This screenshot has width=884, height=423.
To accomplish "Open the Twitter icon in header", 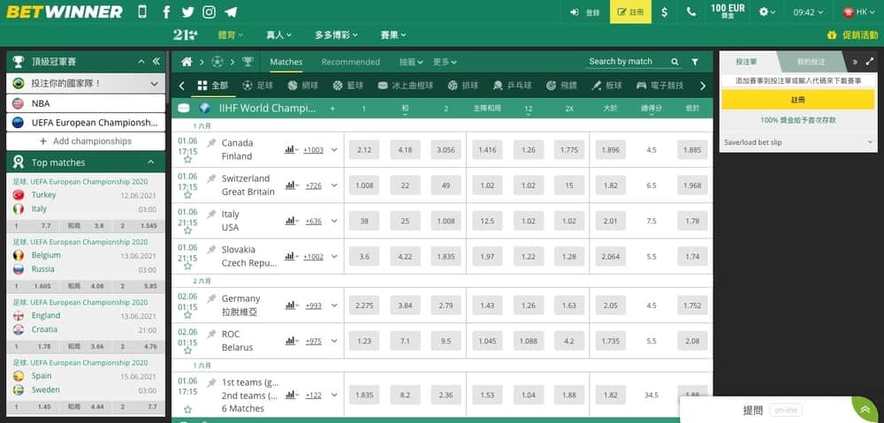I will pyautogui.click(x=187, y=11).
